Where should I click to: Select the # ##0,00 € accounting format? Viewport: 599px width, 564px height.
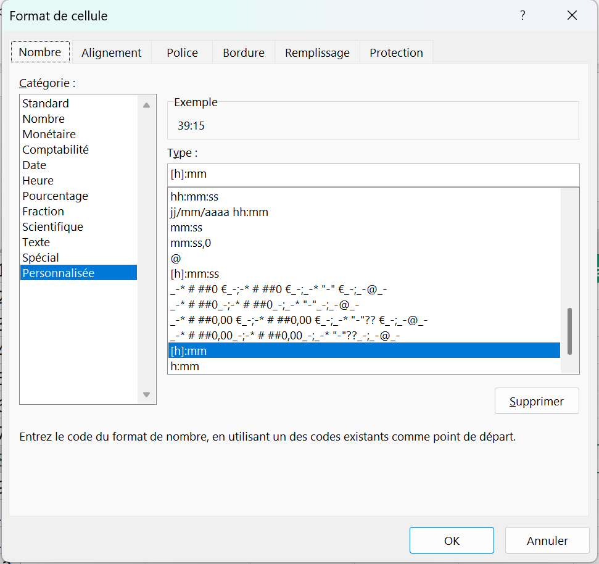[364, 320]
